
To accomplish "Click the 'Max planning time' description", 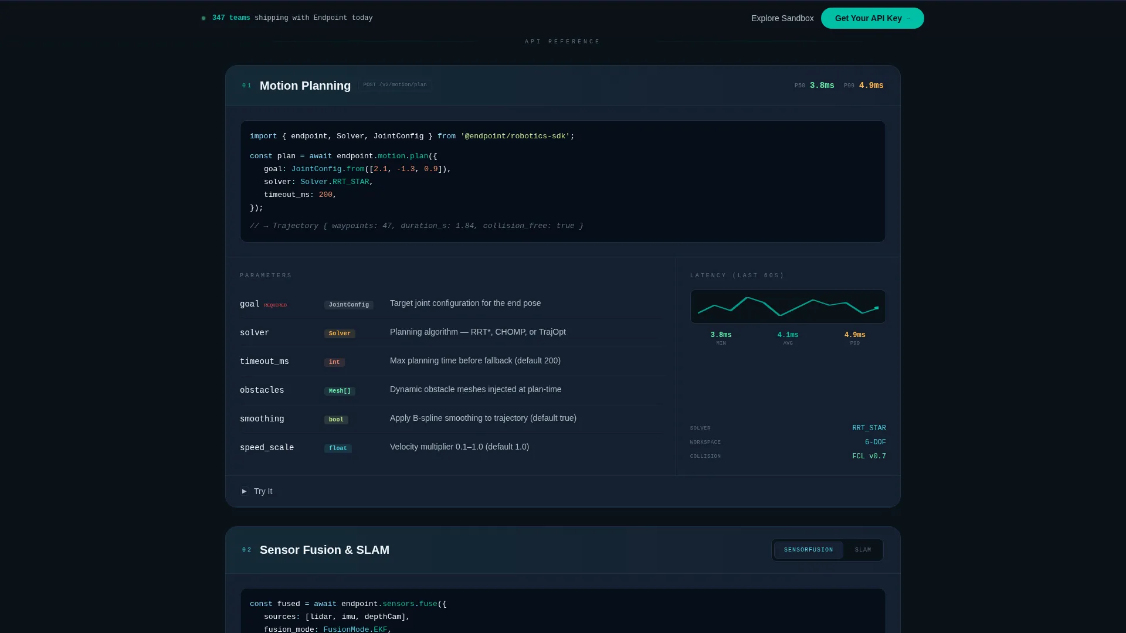I will (x=475, y=361).
